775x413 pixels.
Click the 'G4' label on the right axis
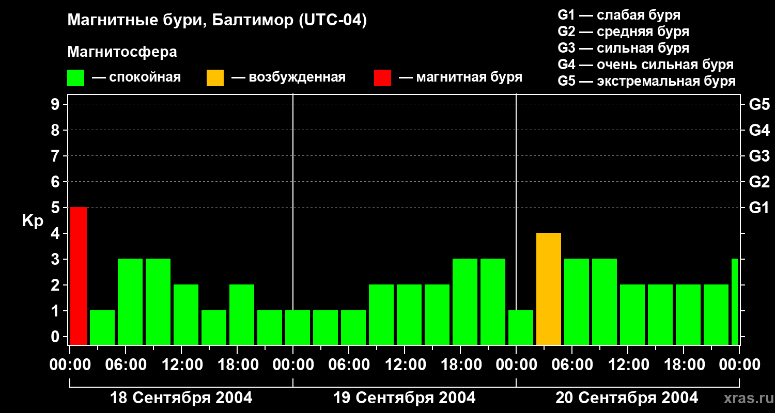[x=760, y=130]
